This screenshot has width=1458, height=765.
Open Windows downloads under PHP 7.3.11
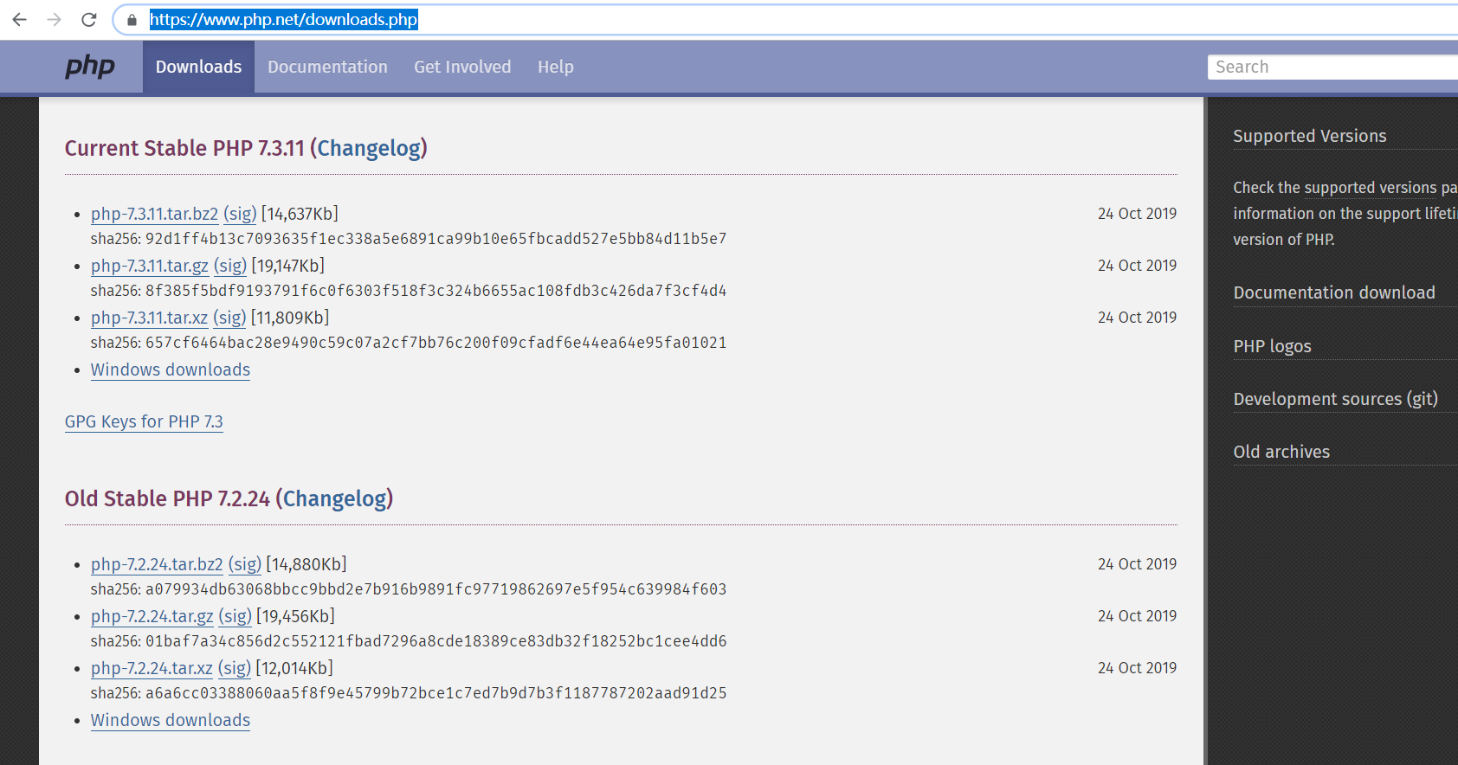coord(171,370)
